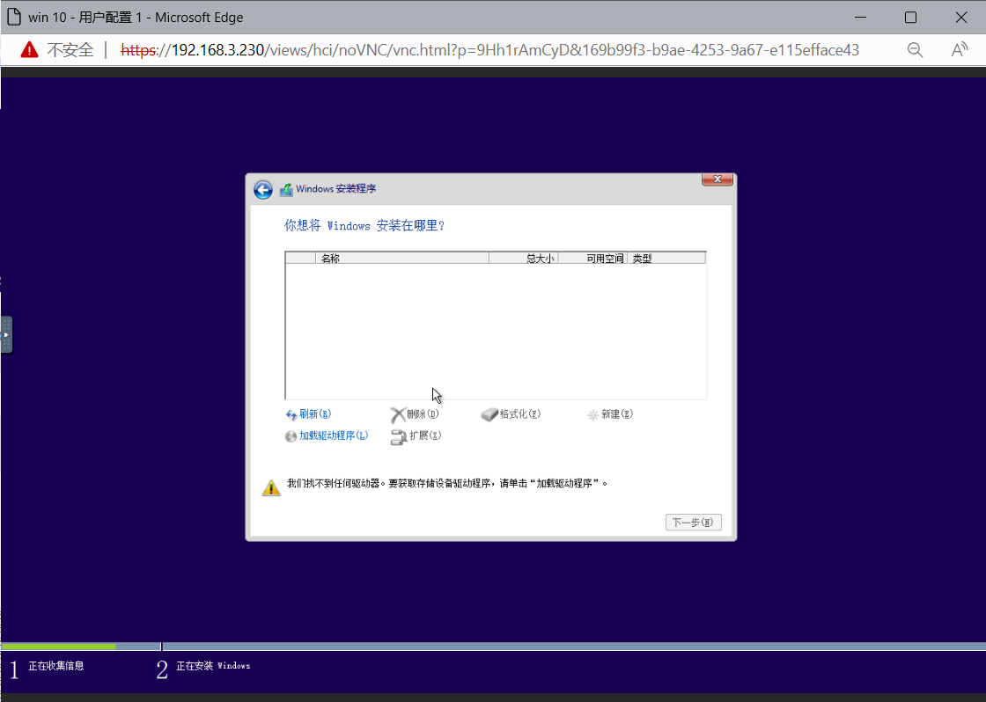Click the 类型 column header

coord(666,259)
